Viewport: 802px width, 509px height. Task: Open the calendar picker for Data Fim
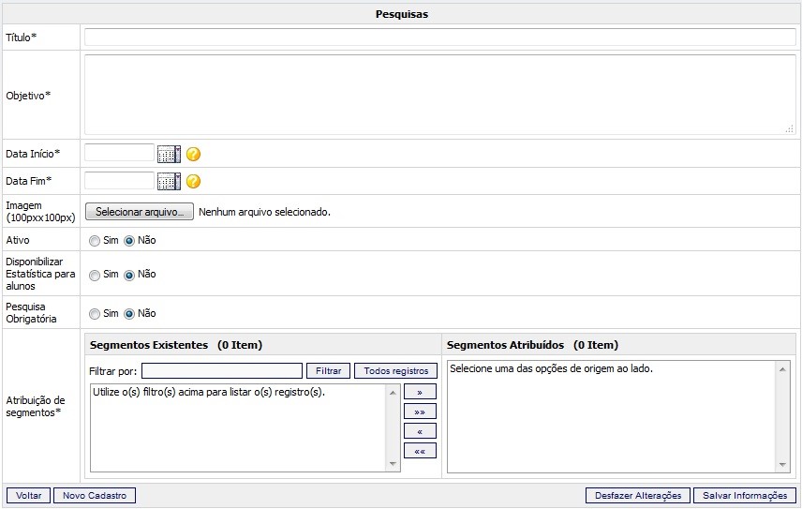169,181
